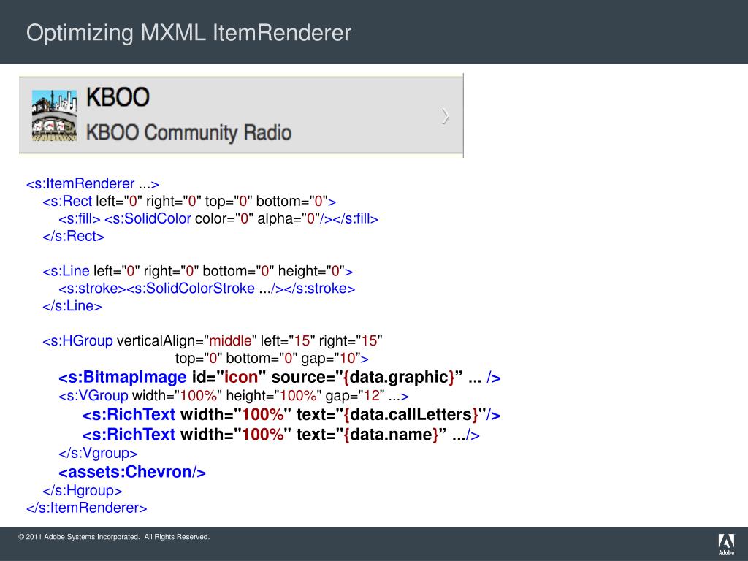Click the '<s:VGroup width="100%"' line
The width and height of the screenshot is (748, 561).
point(234,395)
